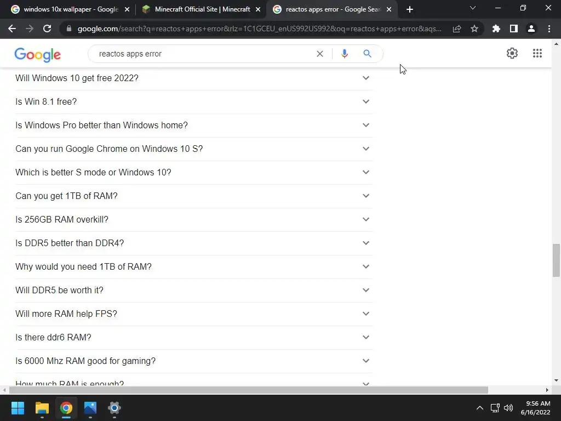Expand 'Is there ddr6 RAM?' question
The height and width of the screenshot is (421, 561).
click(194, 338)
